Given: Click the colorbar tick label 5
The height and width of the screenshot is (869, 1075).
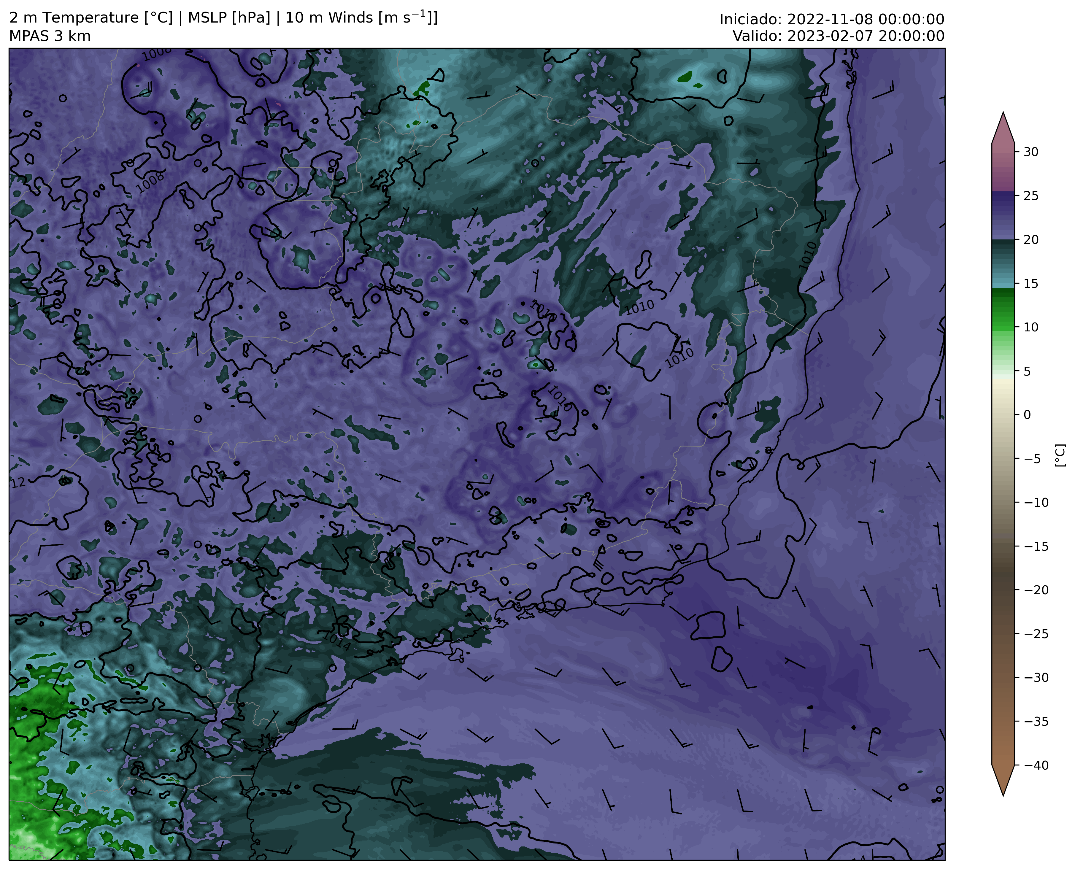Looking at the screenshot, I should (1027, 371).
